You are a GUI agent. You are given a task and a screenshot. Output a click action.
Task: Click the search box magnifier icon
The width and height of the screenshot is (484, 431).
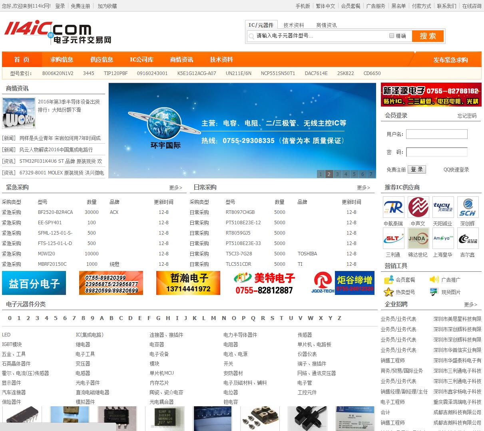tap(251, 36)
